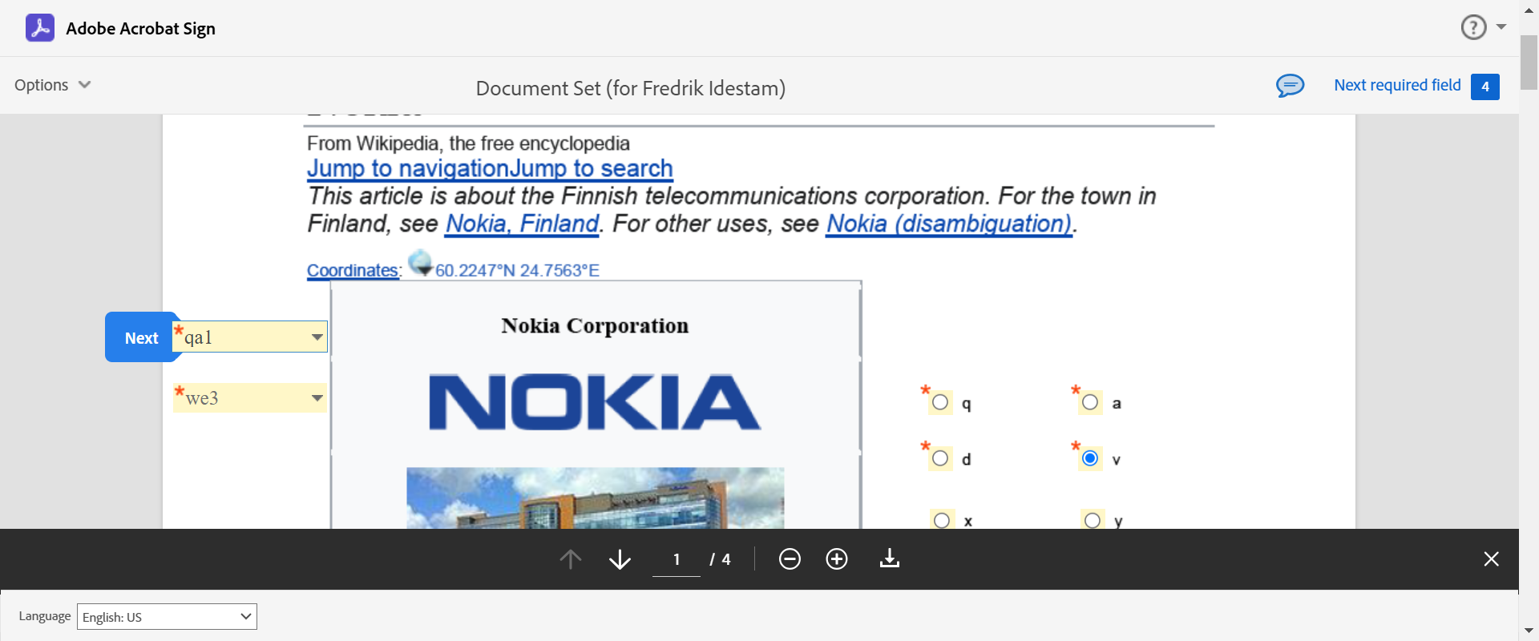Screen dimensions: 1539x641
Task: Open the Language selector dropdown
Action: tap(167, 617)
